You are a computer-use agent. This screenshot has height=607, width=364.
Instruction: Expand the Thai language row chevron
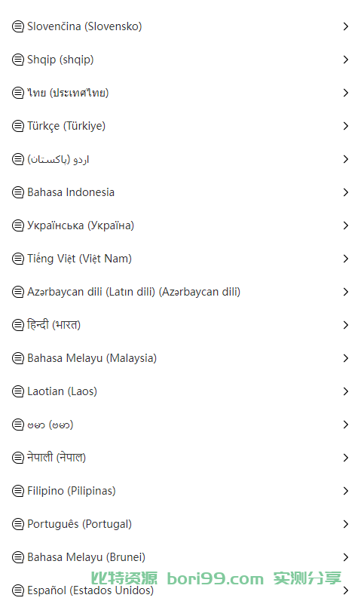[x=346, y=93]
